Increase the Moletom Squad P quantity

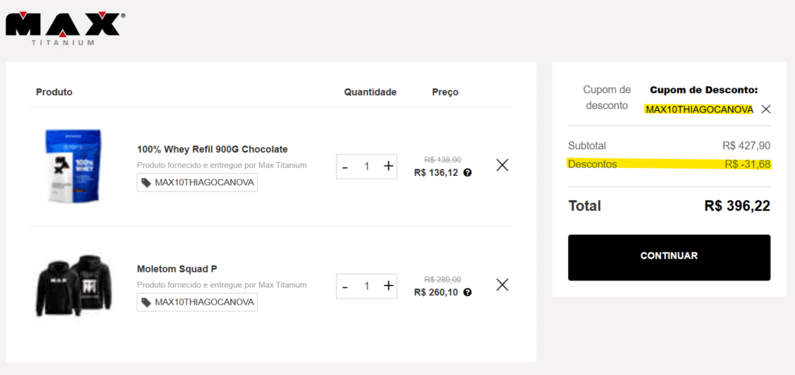[x=388, y=286]
